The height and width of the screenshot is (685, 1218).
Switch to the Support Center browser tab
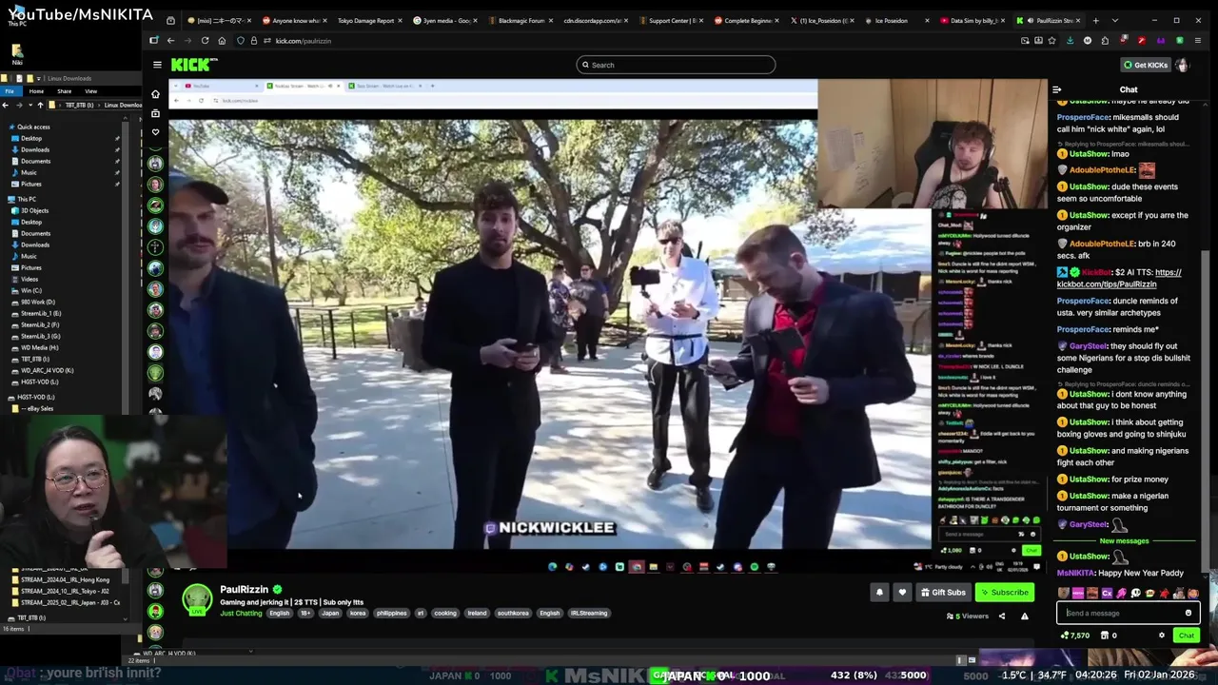tap(671, 20)
